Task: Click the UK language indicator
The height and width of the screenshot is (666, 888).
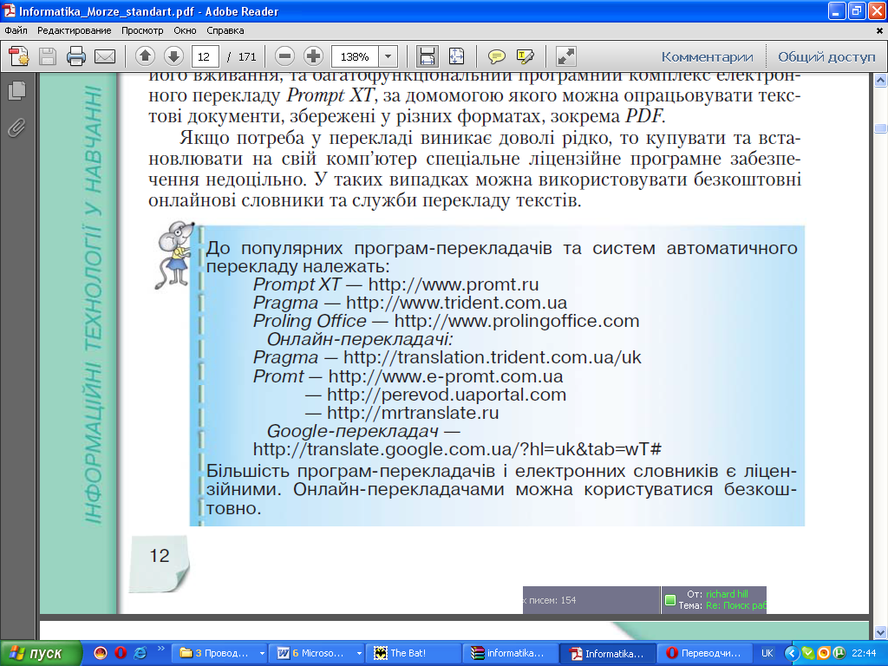Action: click(x=767, y=653)
